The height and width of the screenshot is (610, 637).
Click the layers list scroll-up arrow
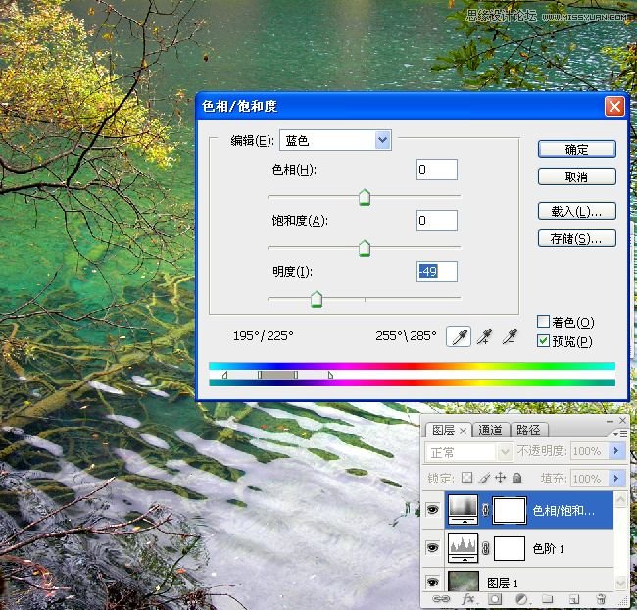click(x=620, y=499)
